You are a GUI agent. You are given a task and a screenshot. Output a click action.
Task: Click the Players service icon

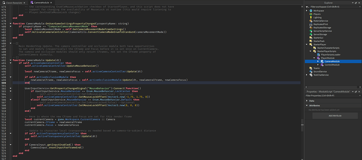click(x=311, y=14)
